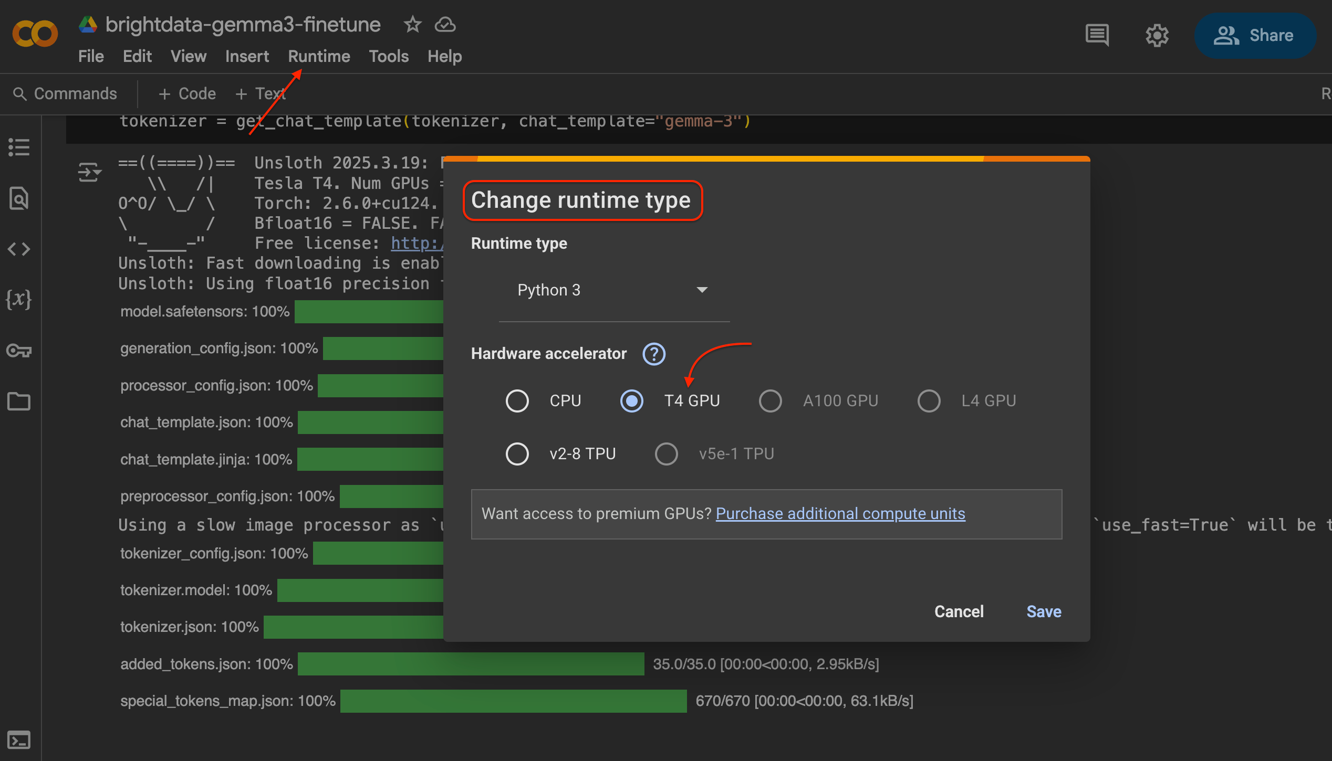Open the Free license http link
This screenshot has height=761, width=1332.
tap(417, 244)
